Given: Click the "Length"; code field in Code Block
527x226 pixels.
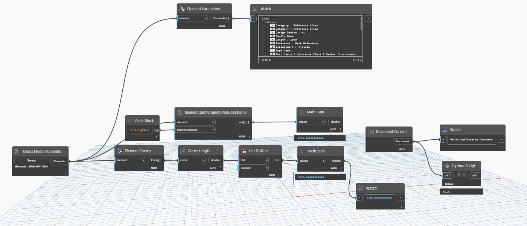Looking at the screenshot, I should tap(139, 130).
